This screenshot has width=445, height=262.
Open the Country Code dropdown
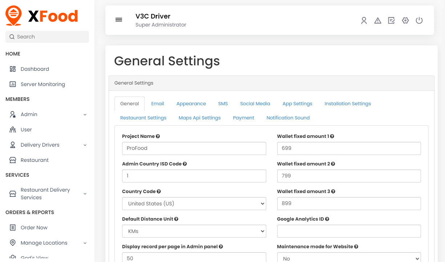pyautogui.click(x=194, y=204)
